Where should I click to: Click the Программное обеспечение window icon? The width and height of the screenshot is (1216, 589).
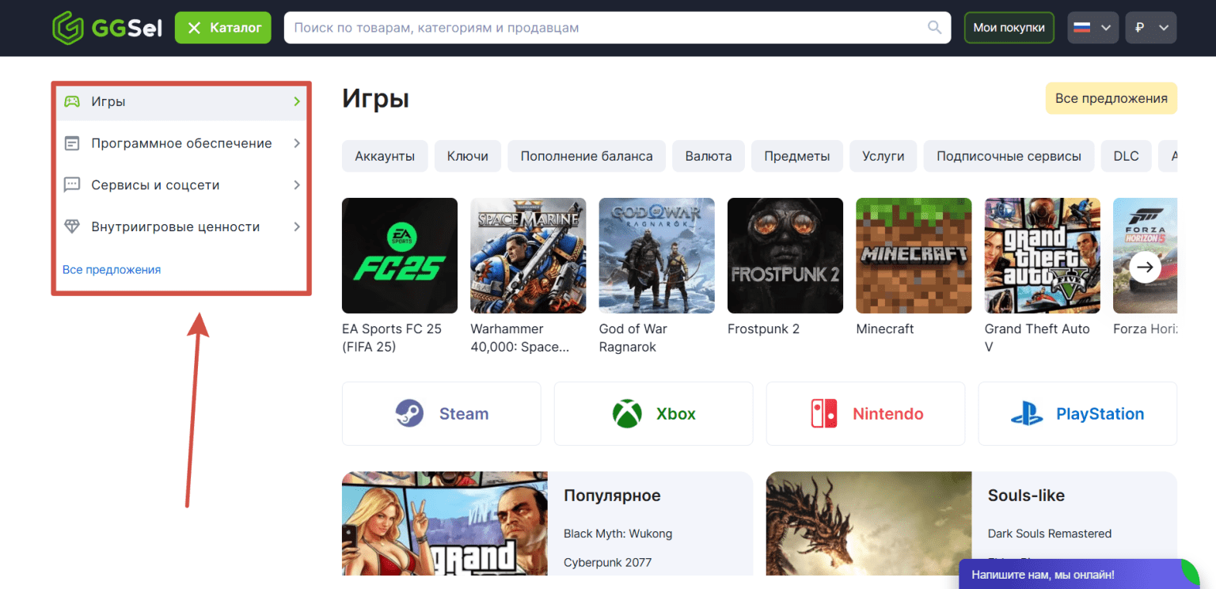[x=72, y=143]
